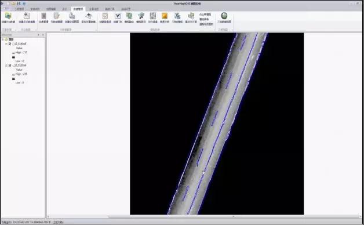Click the black color ramp swatch of first layer
This screenshot has height=225, width=364.
pyautogui.click(x=13, y=57)
